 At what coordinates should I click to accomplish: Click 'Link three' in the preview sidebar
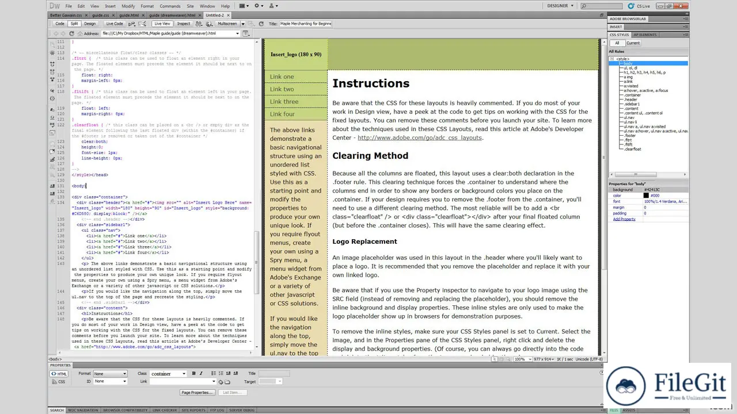[284, 101]
